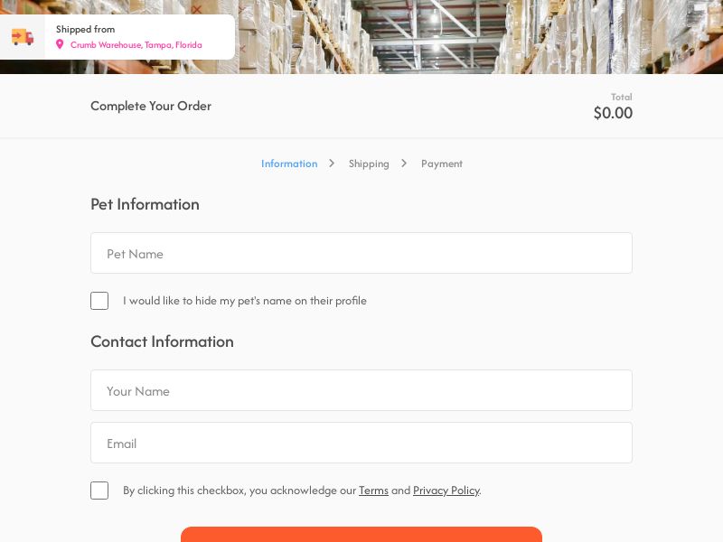Open the Terms link
The width and height of the screenshot is (723, 542).
(x=373, y=491)
